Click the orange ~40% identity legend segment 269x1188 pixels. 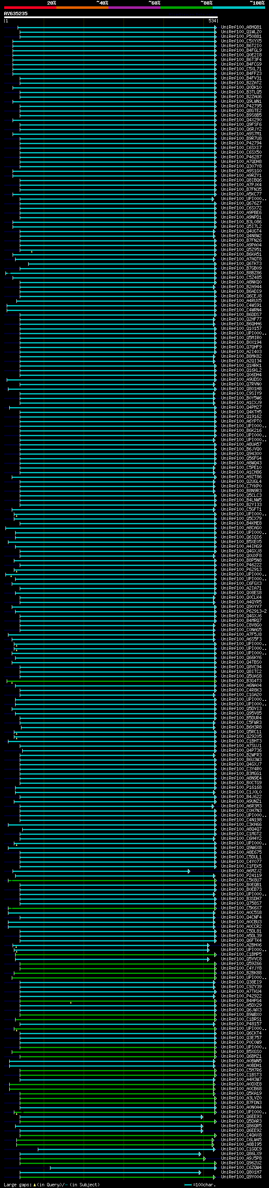click(82, 8)
